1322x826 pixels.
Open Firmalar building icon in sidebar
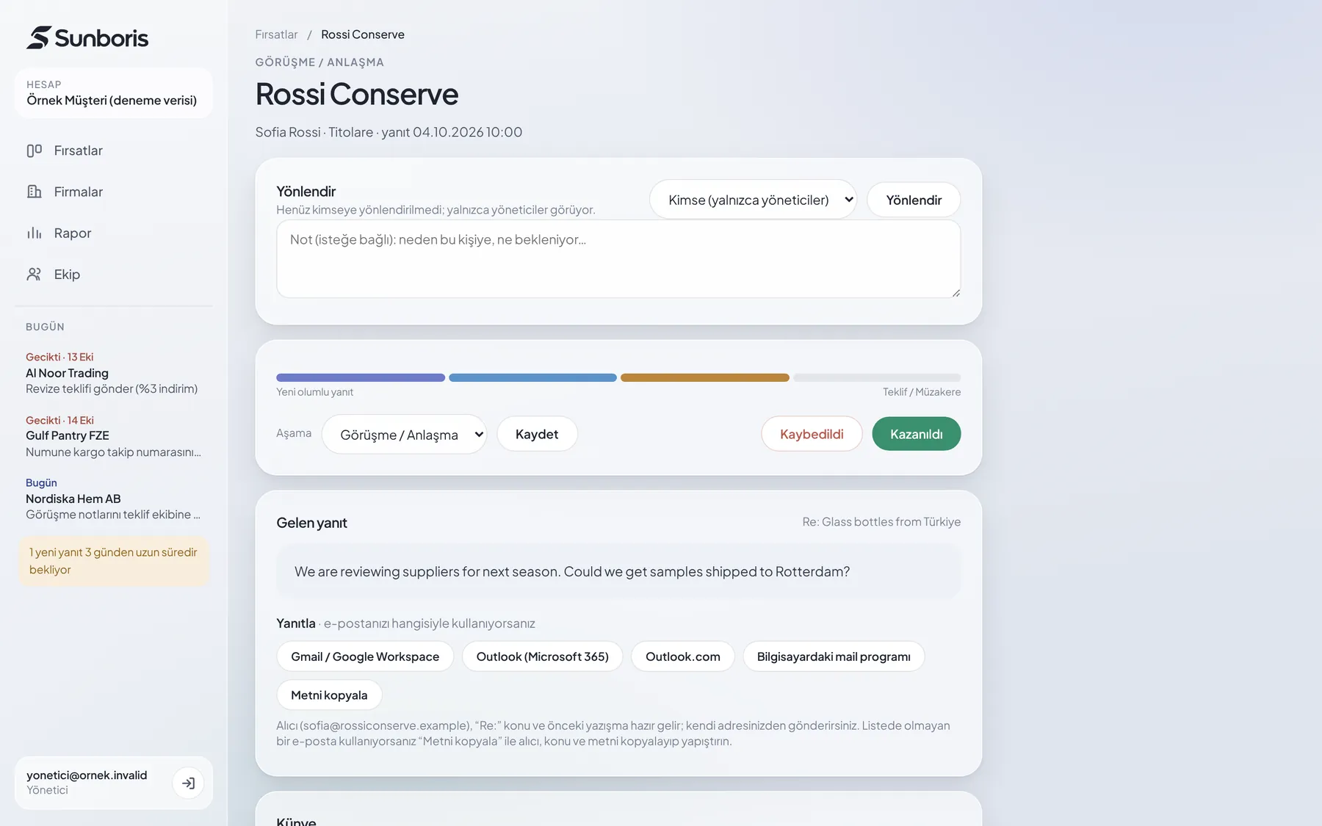pyautogui.click(x=35, y=192)
